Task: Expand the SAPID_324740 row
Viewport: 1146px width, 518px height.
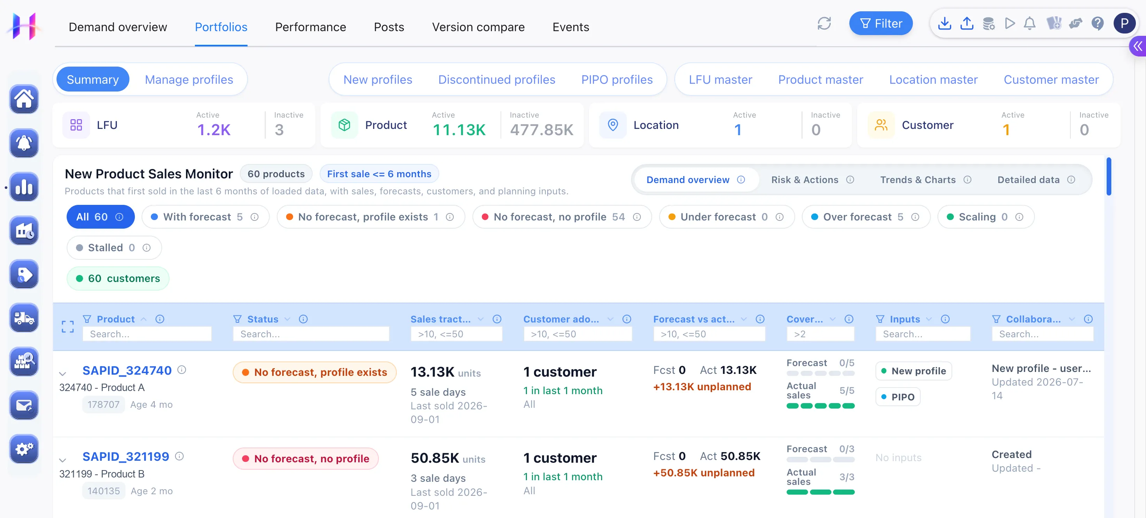Action: coord(63,374)
